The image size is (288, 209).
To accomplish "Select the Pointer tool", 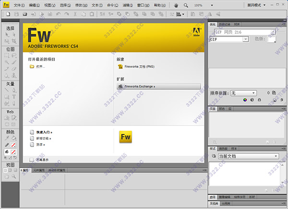I will 7,35.
